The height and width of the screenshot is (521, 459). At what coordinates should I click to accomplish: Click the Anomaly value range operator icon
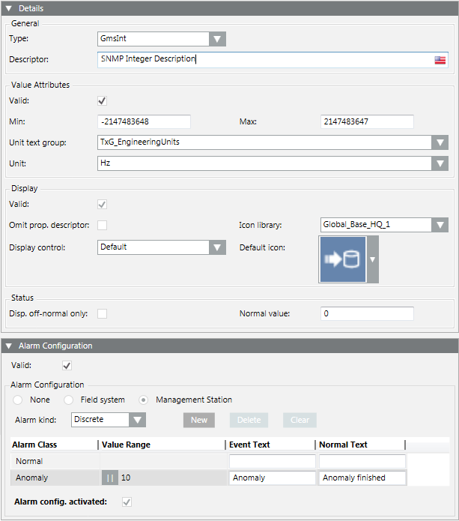[x=109, y=478]
